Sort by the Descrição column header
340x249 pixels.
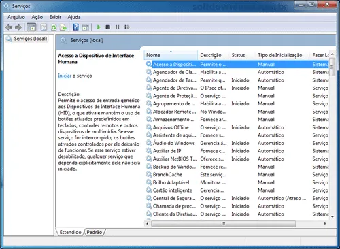point(214,55)
